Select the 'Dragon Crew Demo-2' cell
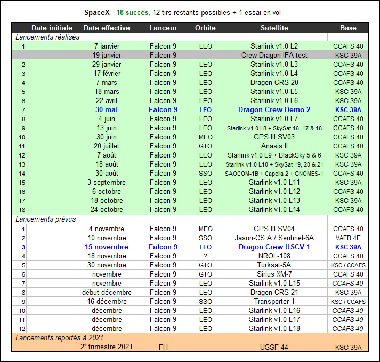 274,110
